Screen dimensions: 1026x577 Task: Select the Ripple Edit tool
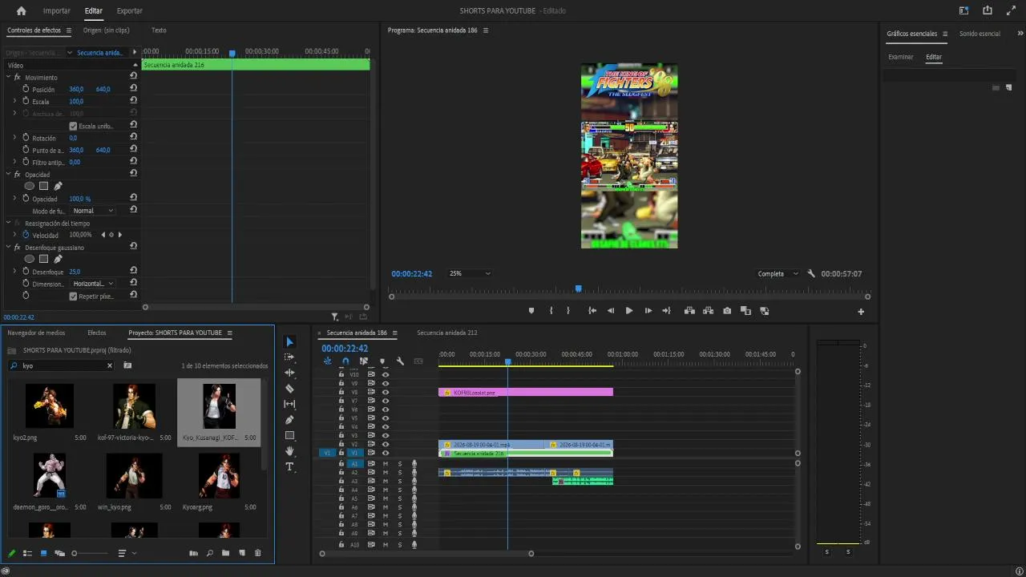coord(290,373)
